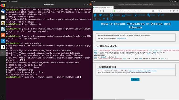The image size is (179, 100).
Task: Open the Amazon launcher in dock
Action: (x=3, y=47)
